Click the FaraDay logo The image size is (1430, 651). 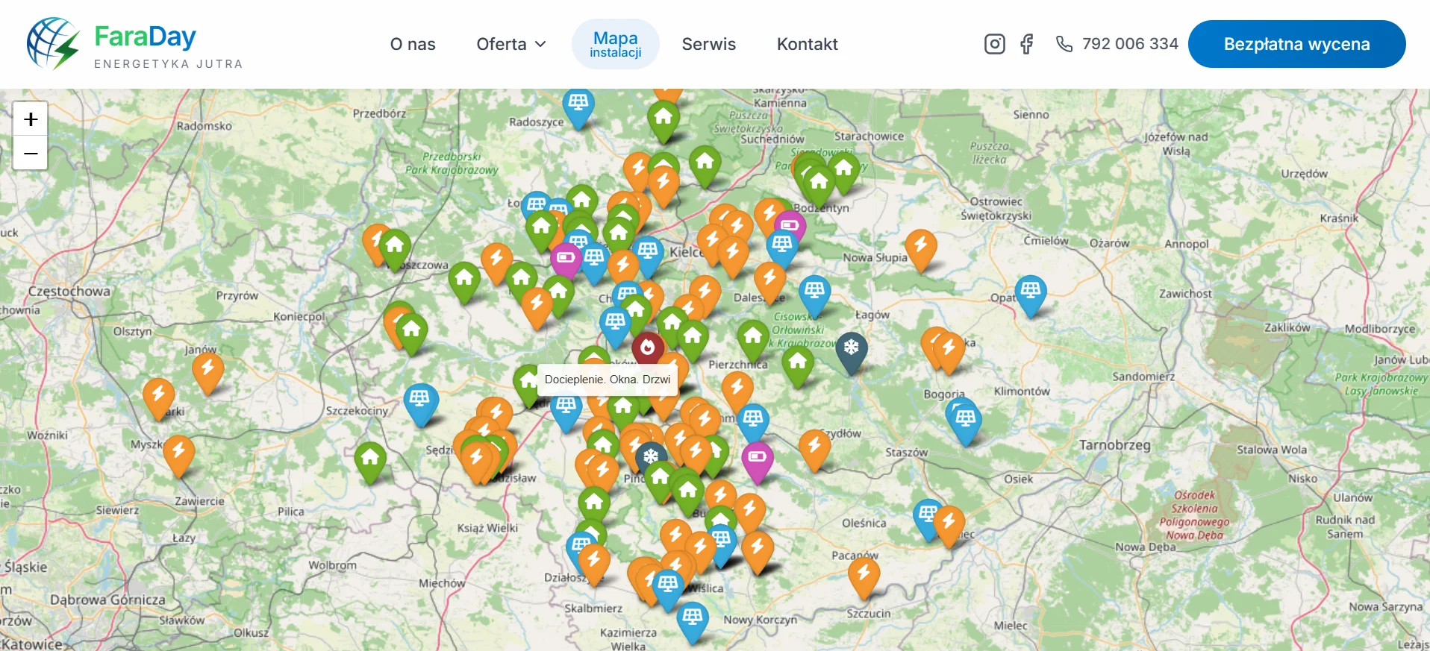coord(134,44)
